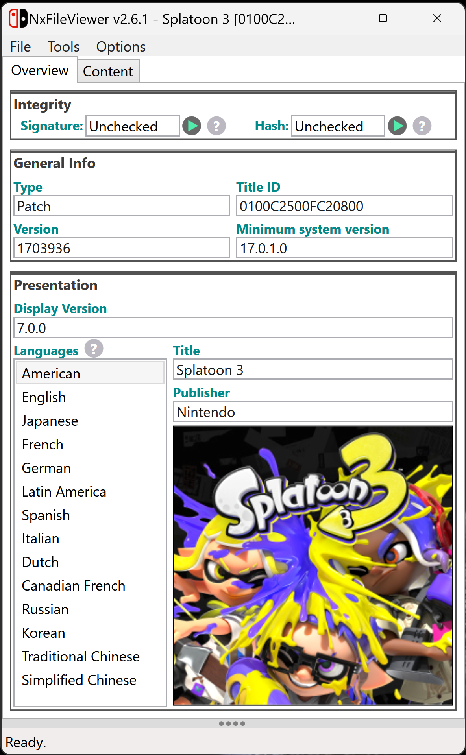466x755 pixels.
Task: Open help for Hash verification
Action: click(422, 126)
